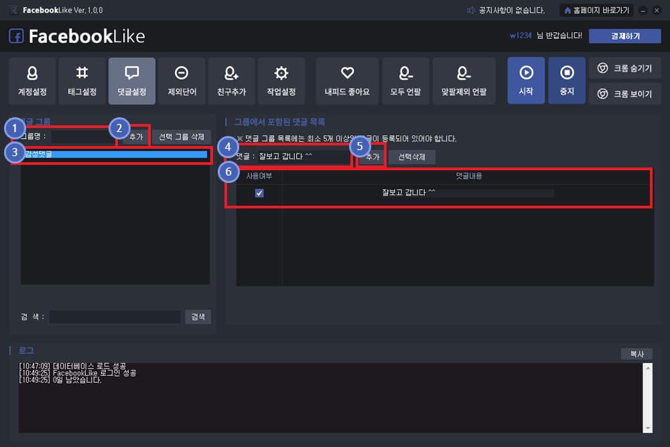
Task: Open 홈페이지 바로가기 homepage link
Action: (x=596, y=10)
